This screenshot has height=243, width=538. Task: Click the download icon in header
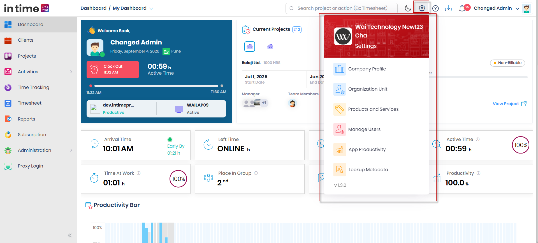448,8
